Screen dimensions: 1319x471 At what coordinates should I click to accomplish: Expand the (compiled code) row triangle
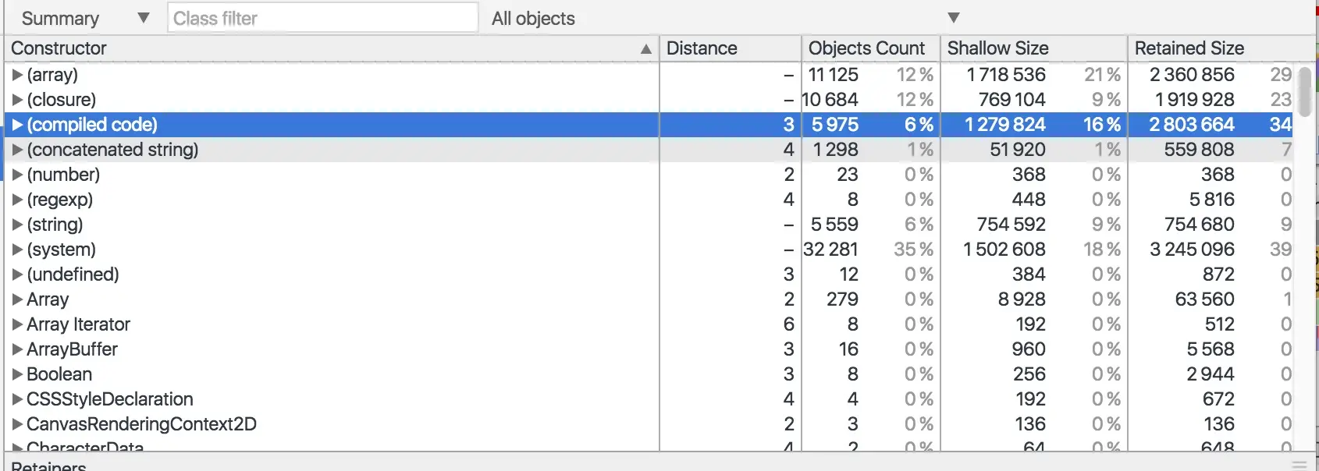(17, 125)
